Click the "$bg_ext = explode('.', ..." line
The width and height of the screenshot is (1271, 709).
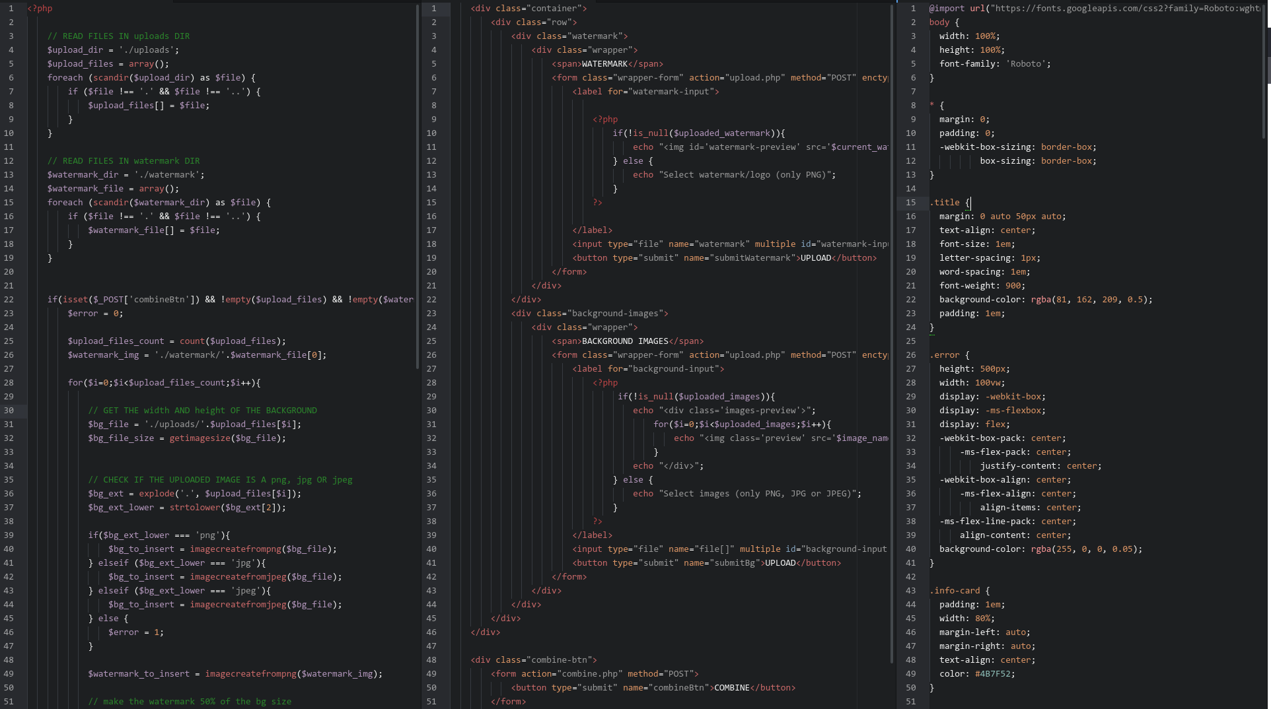click(195, 494)
